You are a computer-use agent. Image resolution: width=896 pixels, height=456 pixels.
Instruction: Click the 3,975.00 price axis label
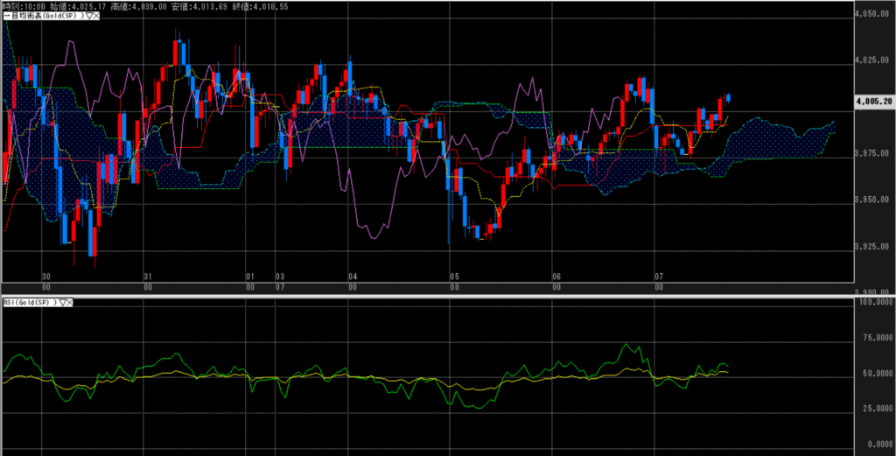(x=874, y=154)
